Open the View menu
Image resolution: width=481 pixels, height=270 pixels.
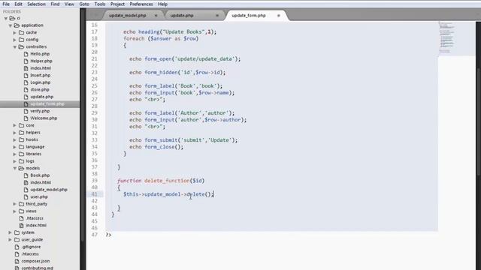69,4
